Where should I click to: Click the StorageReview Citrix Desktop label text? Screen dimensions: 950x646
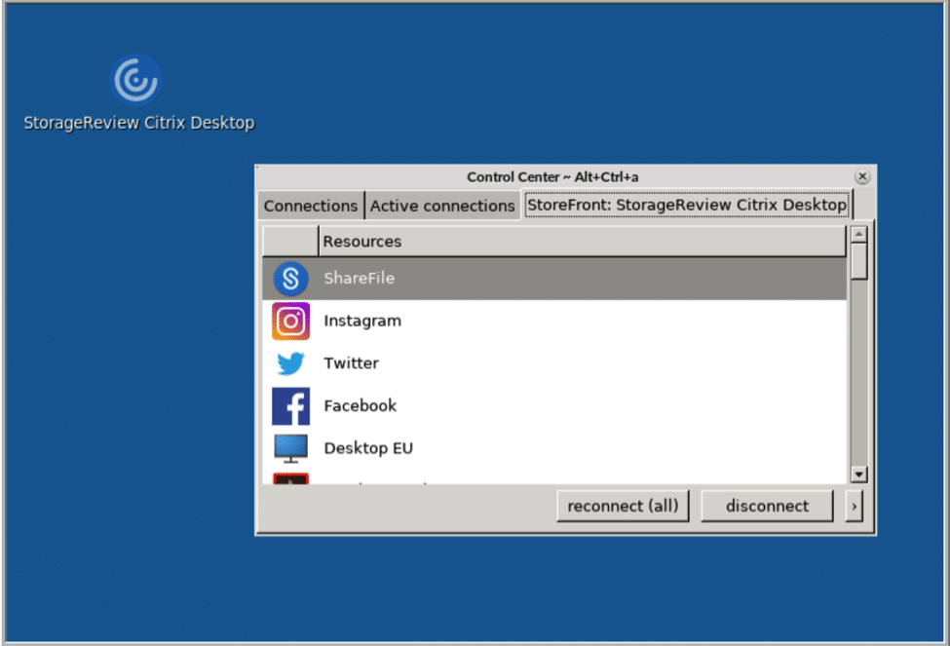coord(138,123)
